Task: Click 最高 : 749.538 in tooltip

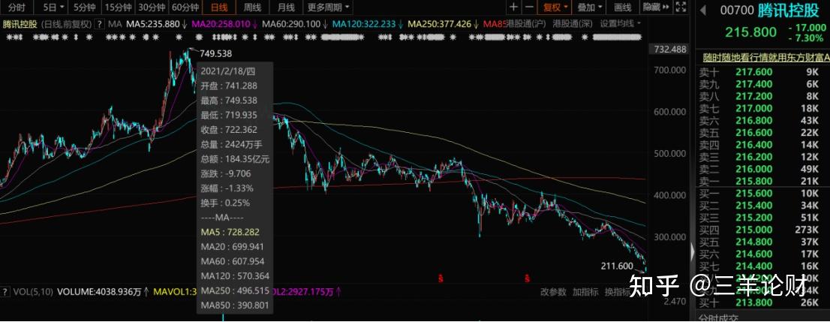Action: pos(229,100)
